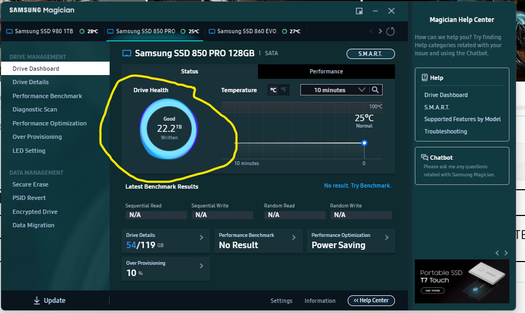Click the S.M.A.R.T. button
This screenshot has width=525, height=313.
click(371, 54)
